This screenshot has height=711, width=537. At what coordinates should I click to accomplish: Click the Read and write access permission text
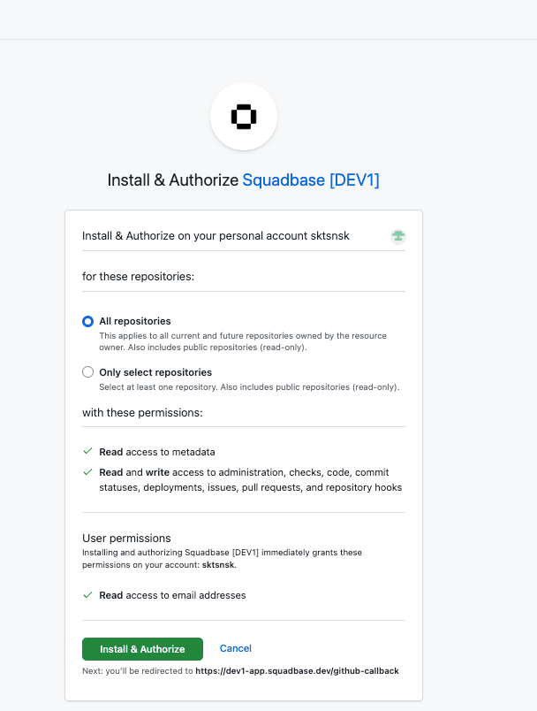coord(250,479)
